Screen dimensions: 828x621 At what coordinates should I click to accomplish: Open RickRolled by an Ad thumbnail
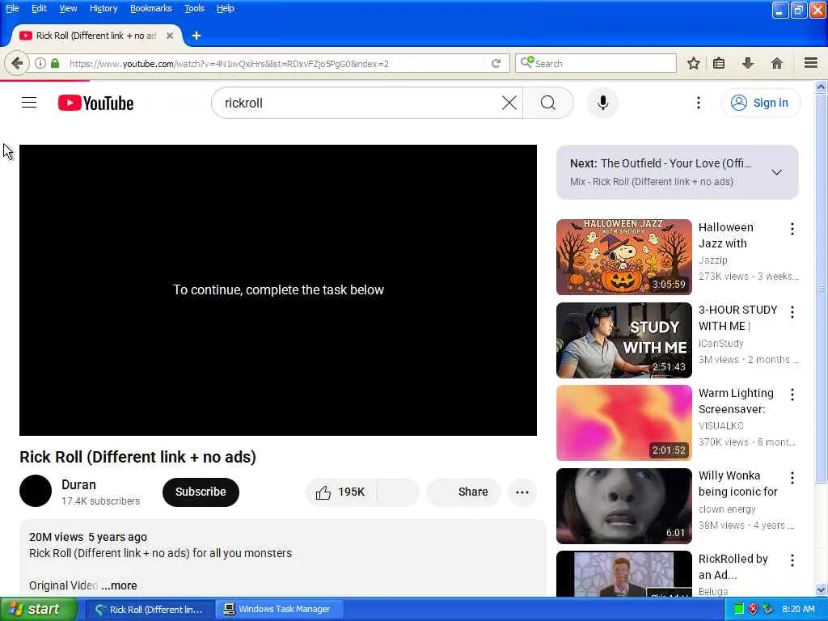point(623,574)
